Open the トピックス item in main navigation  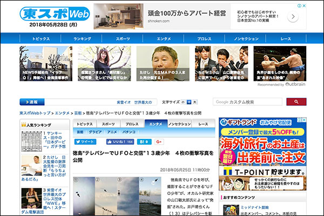[x=40, y=39]
